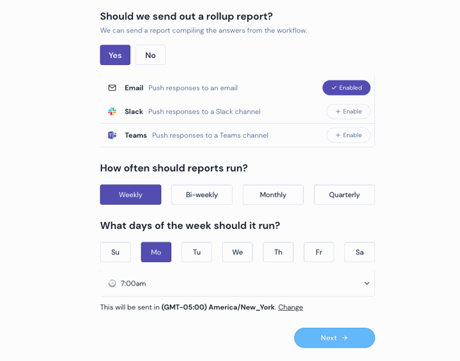This screenshot has height=361, width=460.
Task: Select the Bi-weekly frequency option
Action: [202, 195]
